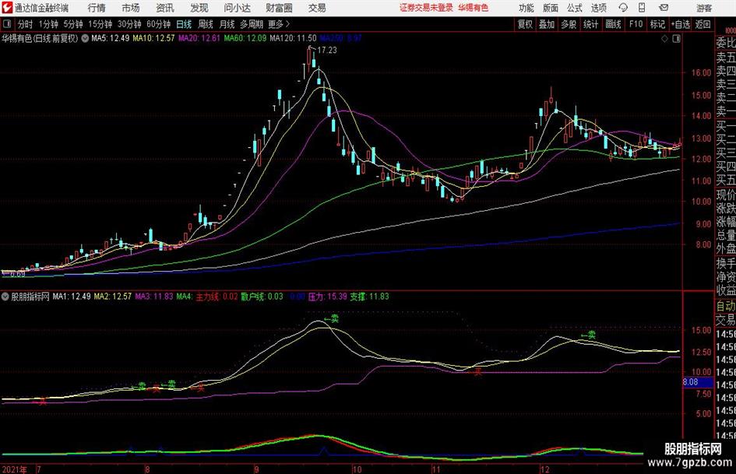Click the 返回 back button
Viewport: 736px width, 474px height.
[x=703, y=24]
